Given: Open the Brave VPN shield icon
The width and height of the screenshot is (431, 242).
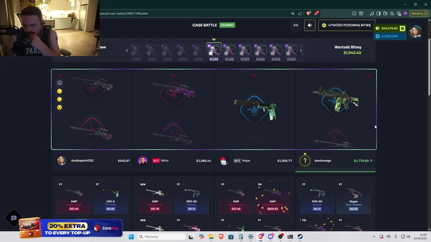Looking at the screenshot, I should click(x=399, y=13).
